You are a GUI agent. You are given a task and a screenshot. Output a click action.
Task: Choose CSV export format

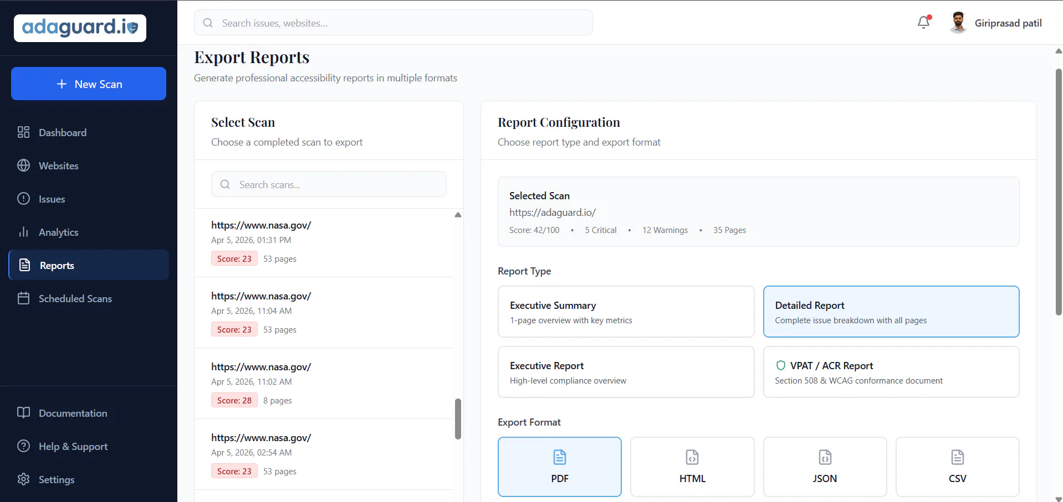(958, 467)
